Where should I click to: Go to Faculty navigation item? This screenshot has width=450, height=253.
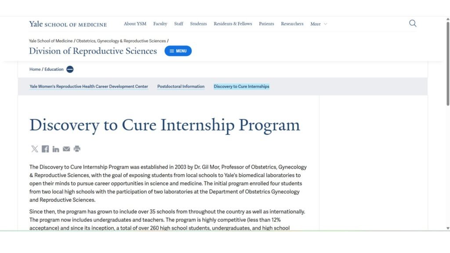160,24
